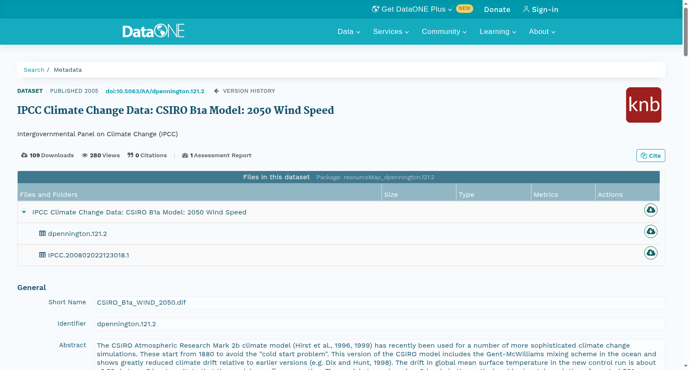
Task: Click the Package: resourceMap_dpennington.121.2 label
Action: click(375, 177)
